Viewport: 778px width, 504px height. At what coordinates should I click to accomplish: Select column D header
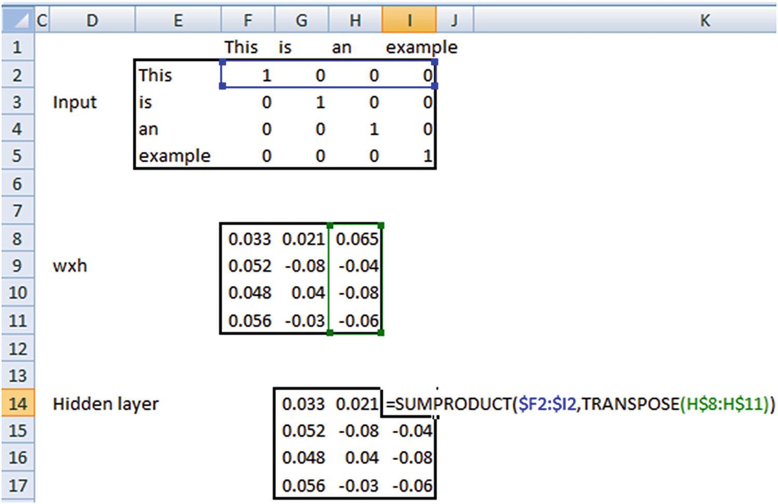click(x=92, y=20)
